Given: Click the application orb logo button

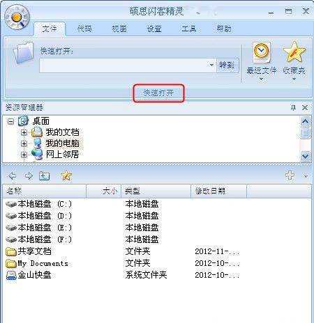Looking at the screenshot, I should pyautogui.click(x=17, y=17).
